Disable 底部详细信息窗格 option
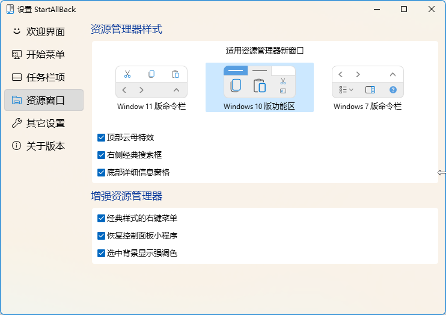The height and width of the screenshot is (315, 446). [101, 172]
